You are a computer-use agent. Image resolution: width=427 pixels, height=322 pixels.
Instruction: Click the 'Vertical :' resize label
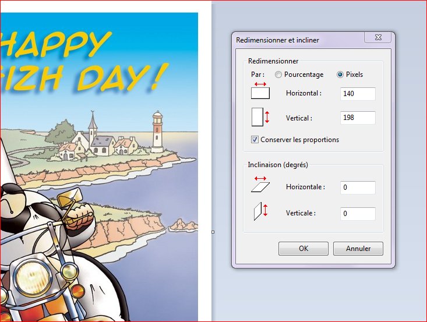tap(299, 118)
